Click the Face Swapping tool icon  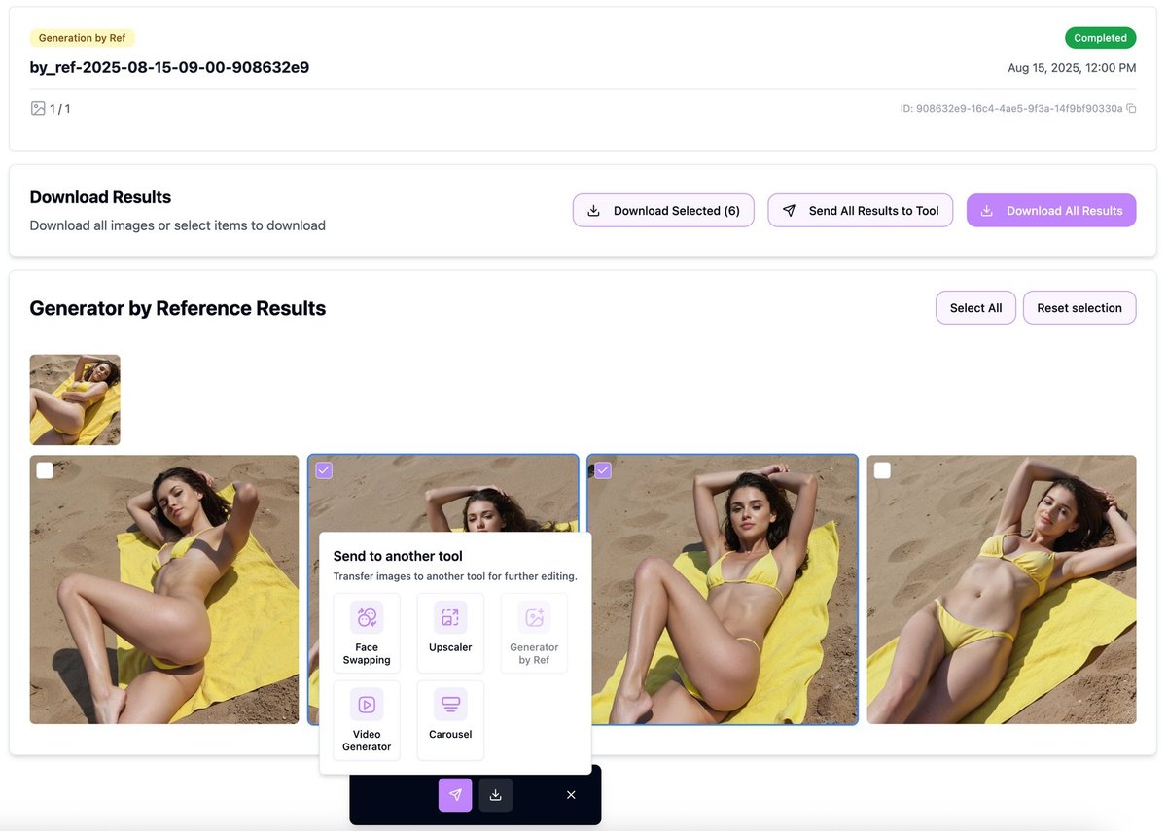click(x=367, y=617)
